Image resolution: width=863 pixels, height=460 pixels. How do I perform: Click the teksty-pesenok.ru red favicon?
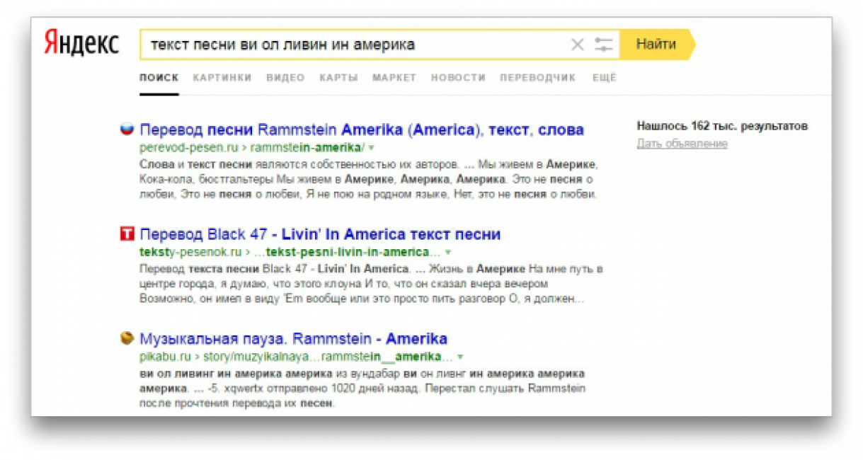(x=127, y=234)
